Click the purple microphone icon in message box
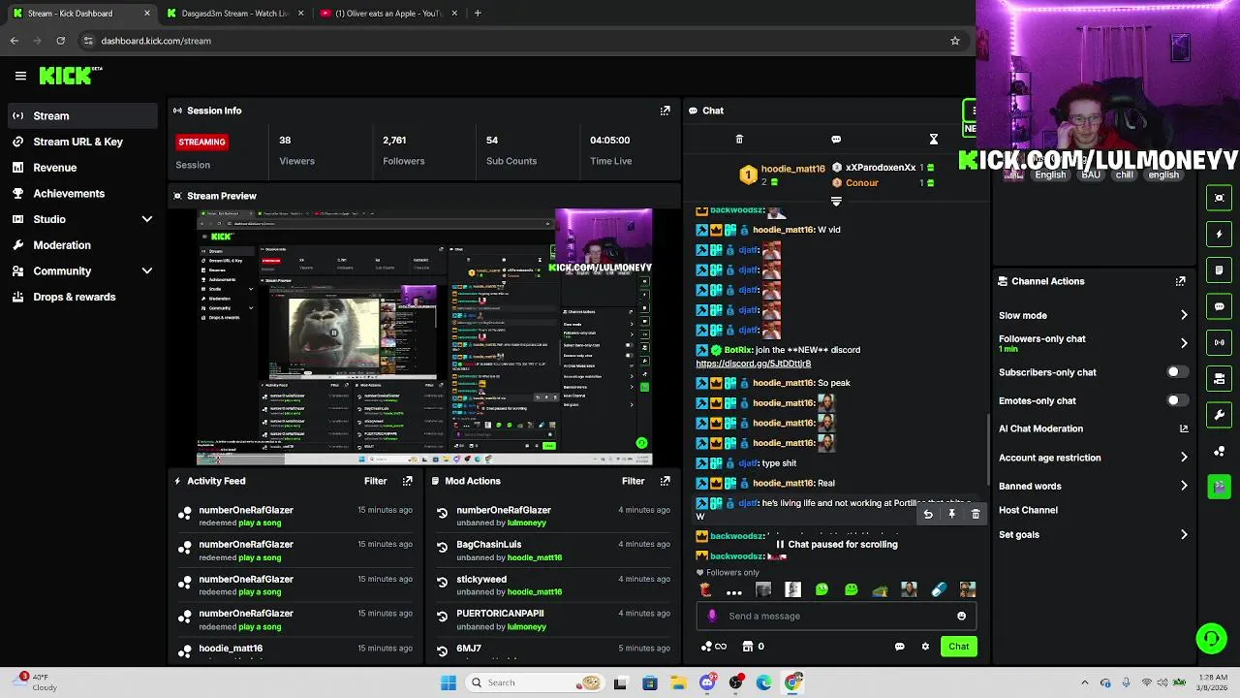Screen dimensions: 1240x698 click(x=712, y=616)
